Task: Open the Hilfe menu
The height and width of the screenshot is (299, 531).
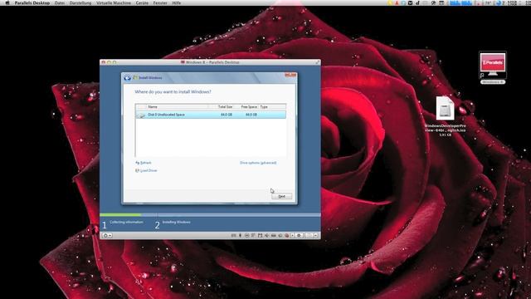Action: coord(177,3)
